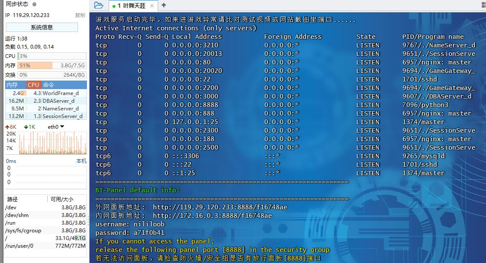Viewport: 486px width, 263px height.
Task: Select the /sys/fs/cgroup disk path row
Action: pyautogui.click(x=46, y=231)
